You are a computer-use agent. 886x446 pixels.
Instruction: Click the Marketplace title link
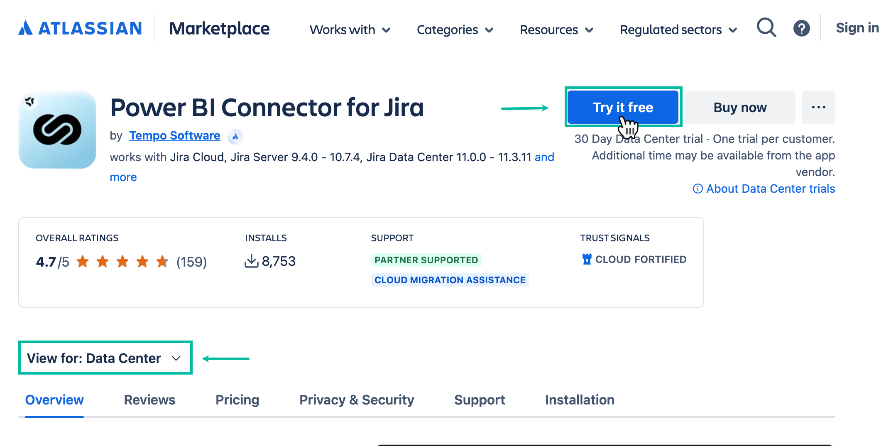tap(219, 28)
